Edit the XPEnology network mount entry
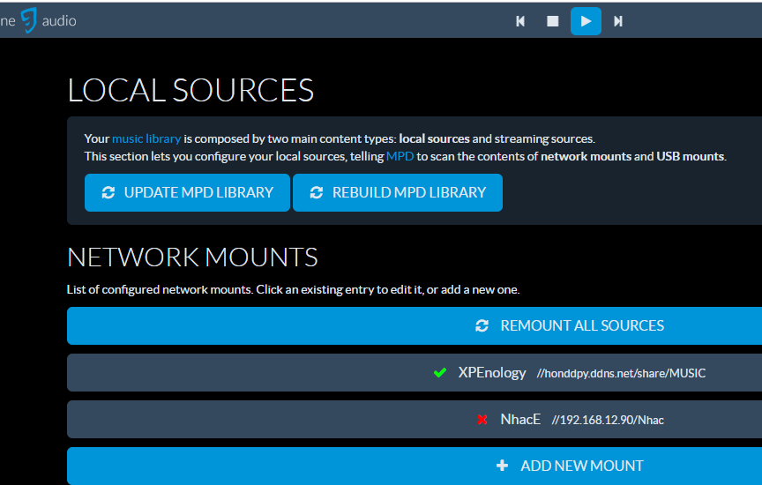Image resolution: width=762 pixels, height=485 pixels. (415, 373)
